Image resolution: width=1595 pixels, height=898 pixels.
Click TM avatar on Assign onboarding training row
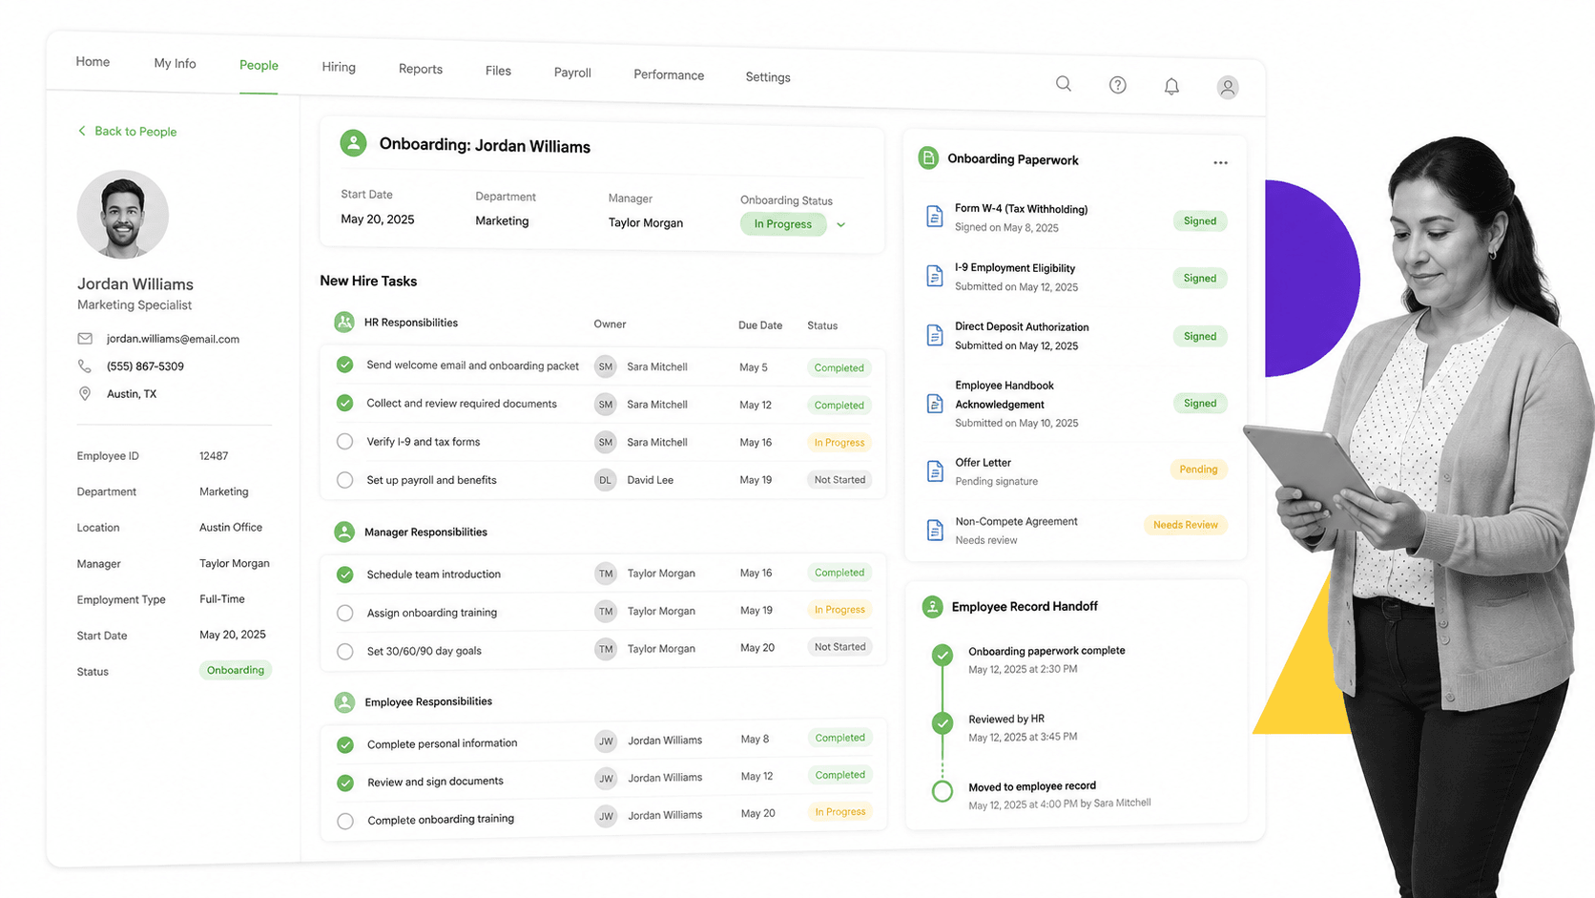click(x=605, y=611)
